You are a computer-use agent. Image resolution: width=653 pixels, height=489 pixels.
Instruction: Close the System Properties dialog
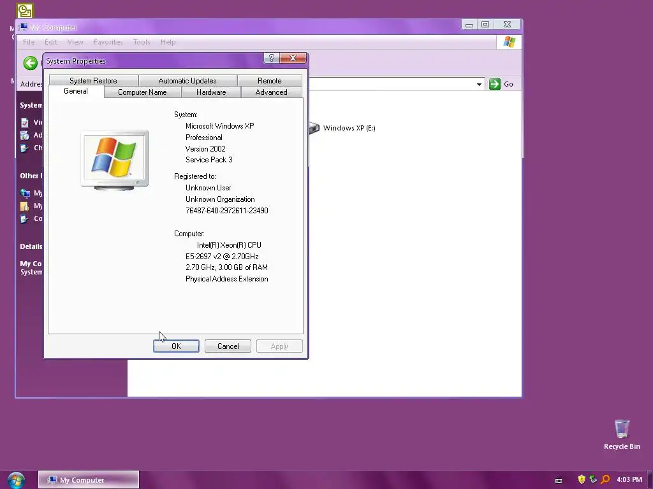pyautogui.click(x=293, y=58)
